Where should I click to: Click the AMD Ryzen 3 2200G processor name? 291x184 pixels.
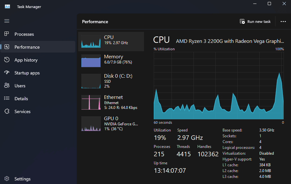point(230,41)
